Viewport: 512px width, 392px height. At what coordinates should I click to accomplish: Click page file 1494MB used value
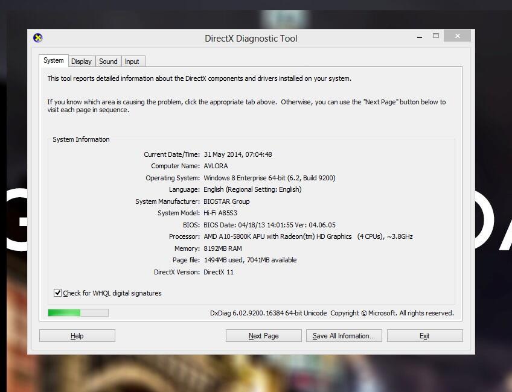click(251, 260)
